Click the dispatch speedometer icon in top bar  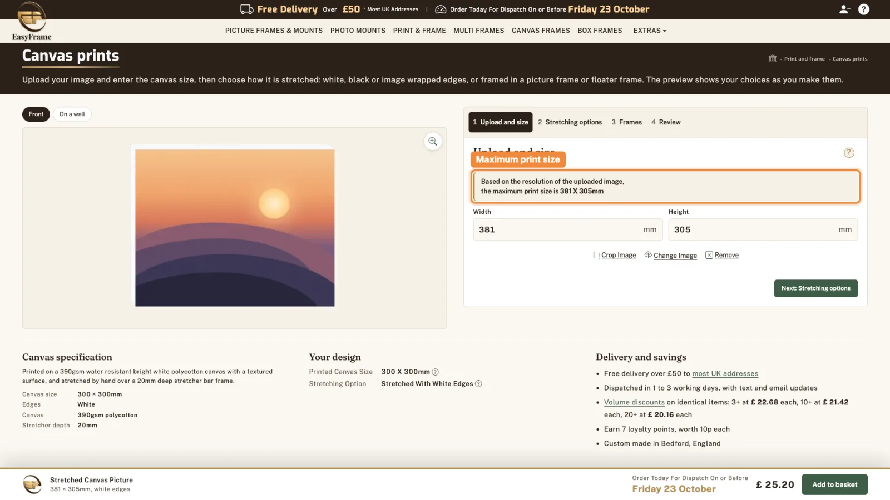pos(441,9)
